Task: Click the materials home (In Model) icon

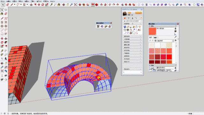Action: tap(155, 41)
